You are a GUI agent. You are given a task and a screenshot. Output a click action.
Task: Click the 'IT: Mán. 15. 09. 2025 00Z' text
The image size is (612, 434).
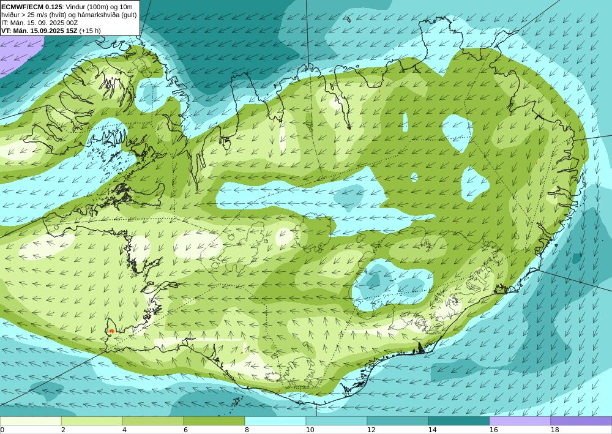click(39, 23)
